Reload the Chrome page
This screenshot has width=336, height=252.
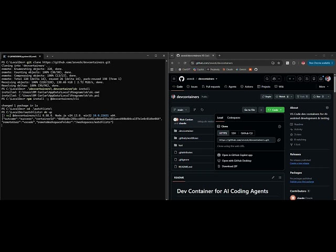pos(185,63)
